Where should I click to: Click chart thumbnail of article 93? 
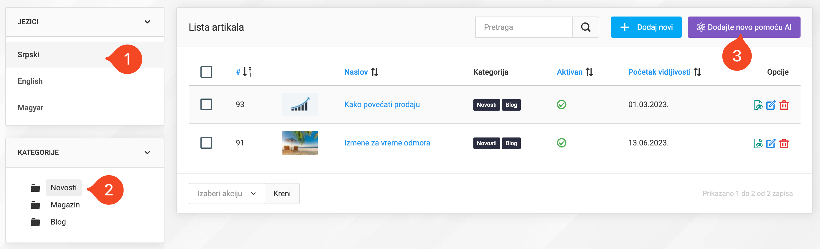(300, 104)
